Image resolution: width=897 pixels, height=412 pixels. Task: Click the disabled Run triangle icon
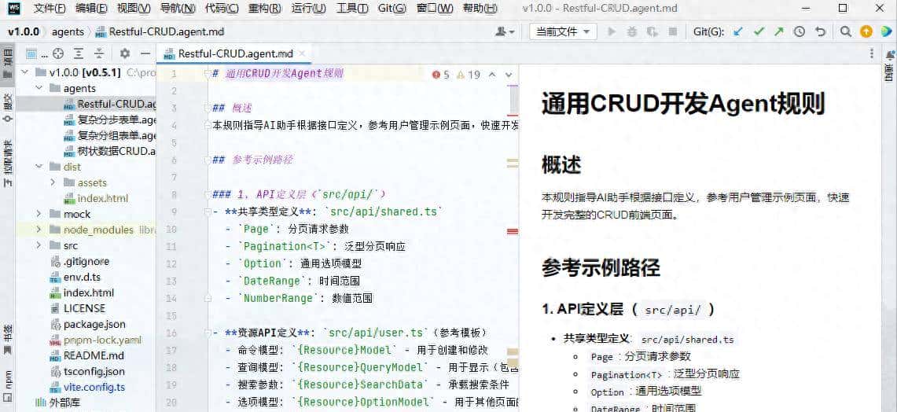(612, 32)
